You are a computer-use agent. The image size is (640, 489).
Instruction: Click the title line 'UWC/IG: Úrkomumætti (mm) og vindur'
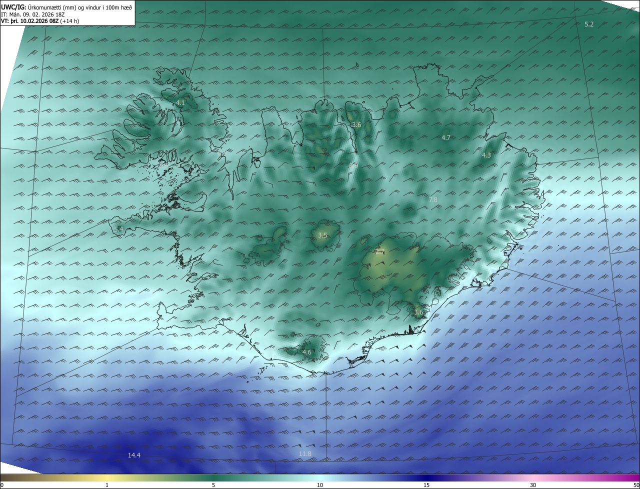click(x=66, y=7)
